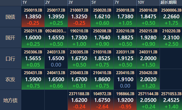The width and height of the screenshot is (182, 110).
Task: Open bond 250019.IB quote cell
Action: coord(33,17)
